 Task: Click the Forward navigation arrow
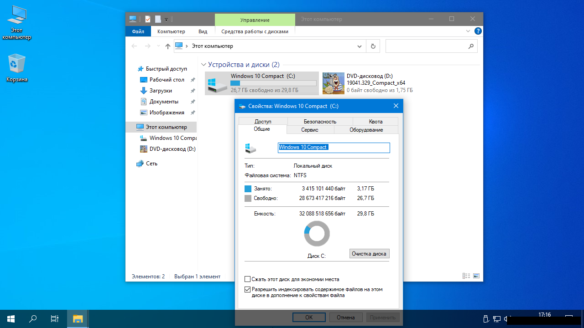[147, 46]
